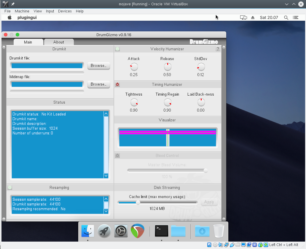Click the Laid Back-ness knob
Screen dimensions: 306x249
coord(201,102)
